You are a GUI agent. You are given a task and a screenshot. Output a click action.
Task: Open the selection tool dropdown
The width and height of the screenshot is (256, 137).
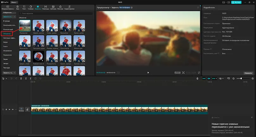(x=6, y=79)
